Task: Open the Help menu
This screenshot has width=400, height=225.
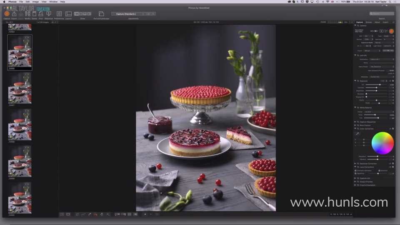Action: (x=62, y=2)
